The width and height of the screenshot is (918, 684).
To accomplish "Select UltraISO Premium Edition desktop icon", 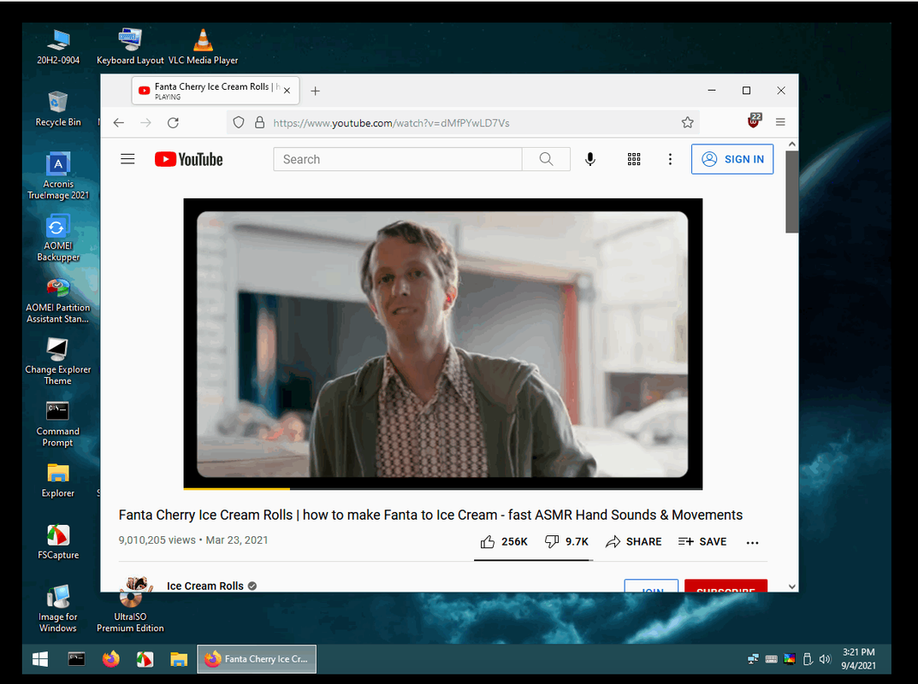I will pos(130,609).
